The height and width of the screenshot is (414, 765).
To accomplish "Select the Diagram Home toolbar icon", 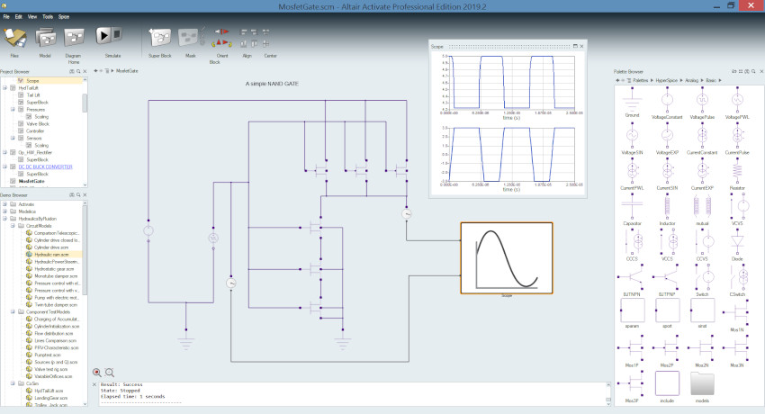I will pos(75,36).
